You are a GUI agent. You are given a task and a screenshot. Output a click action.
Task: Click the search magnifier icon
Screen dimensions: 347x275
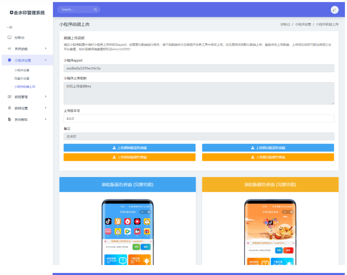pos(95,10)
